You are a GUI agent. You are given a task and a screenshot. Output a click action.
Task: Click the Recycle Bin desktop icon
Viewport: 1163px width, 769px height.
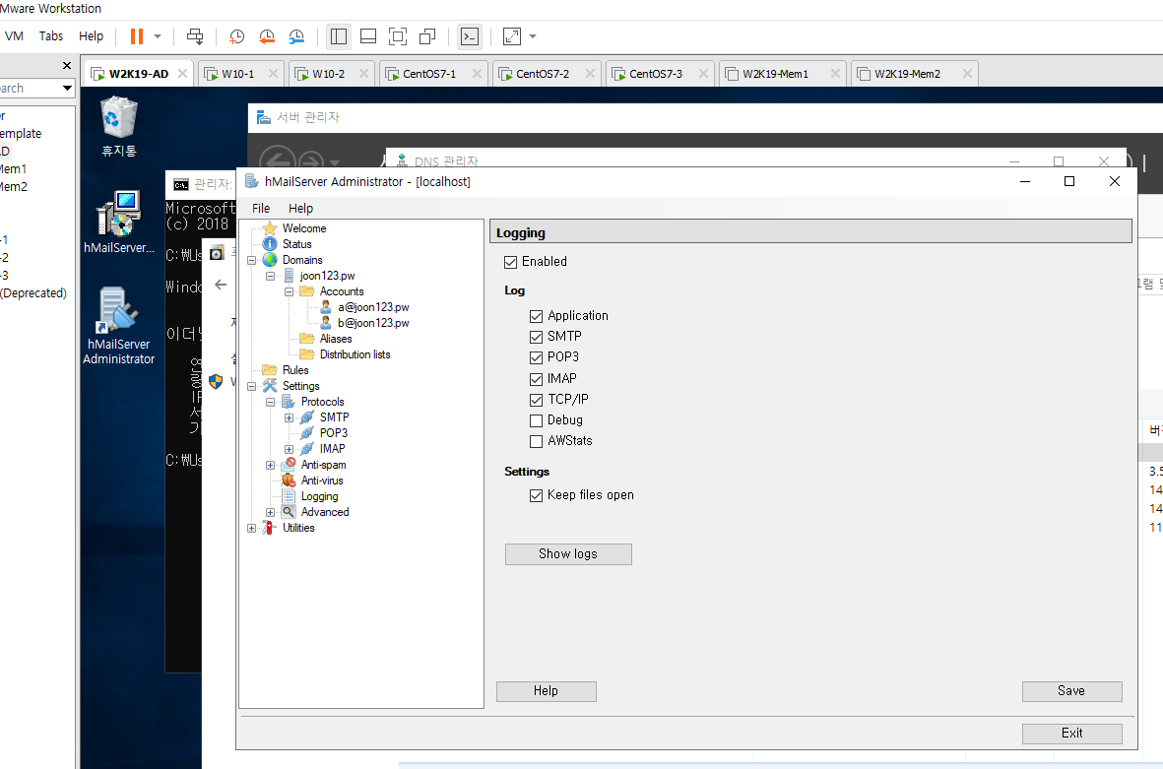point(119,127)
